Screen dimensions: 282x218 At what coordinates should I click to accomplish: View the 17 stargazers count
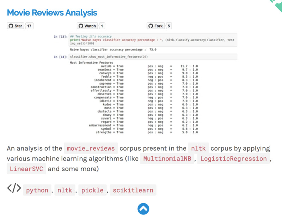pos(30,26)
